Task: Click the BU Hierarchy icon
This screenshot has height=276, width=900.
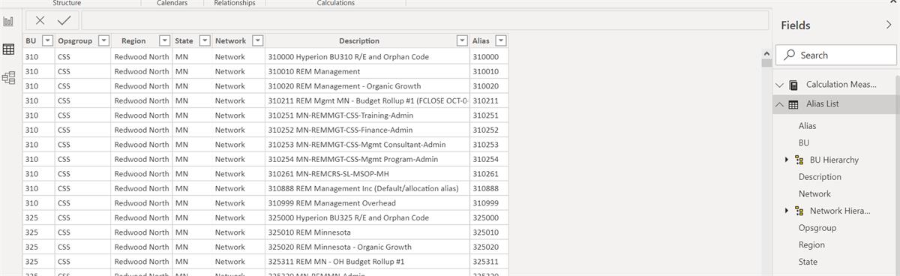Action: pos(799,160)
